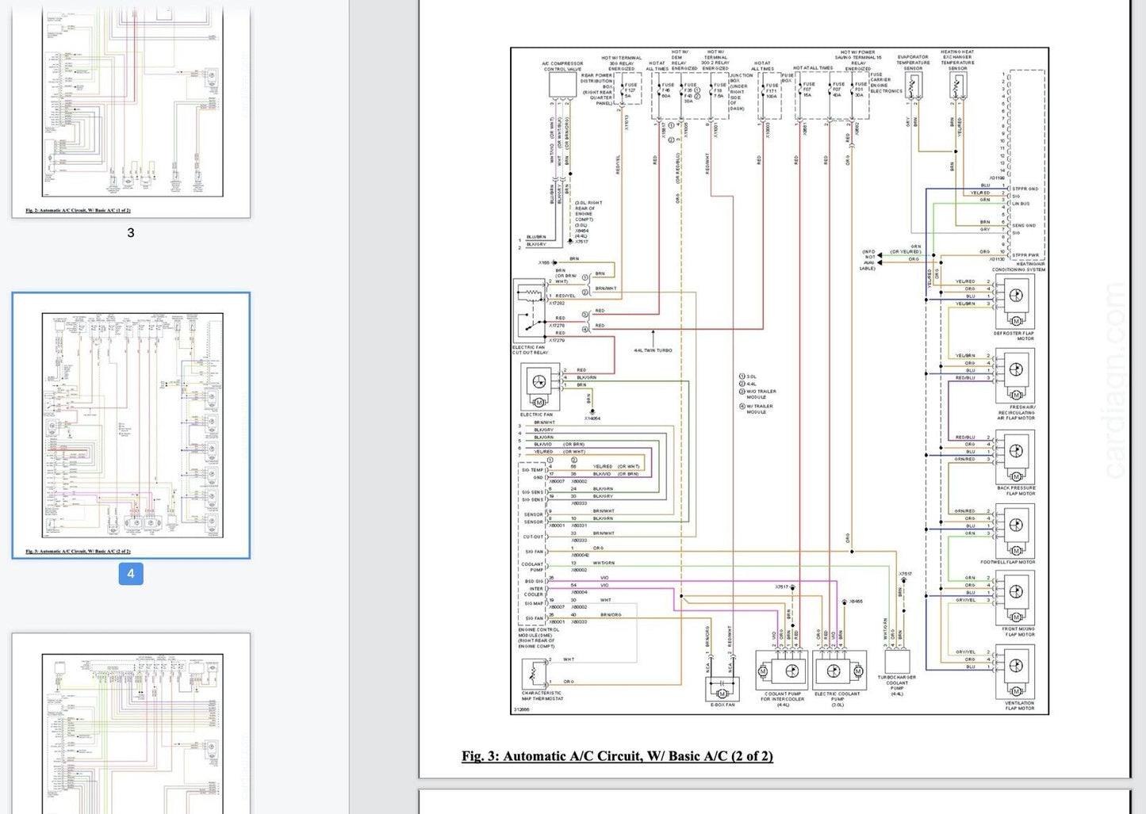The height and width of the screenshot is (814, 1146).
Task: Click the Front Mixing Flap Motor symbol
Action: tap(1014, 599)
